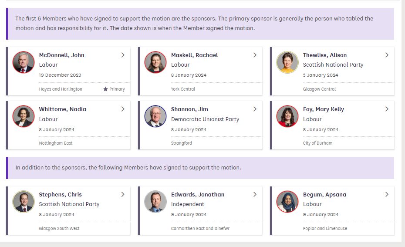
Task: Click the Primary sponsor star icon
Action: pyautogui.click(x=105, y=89)
